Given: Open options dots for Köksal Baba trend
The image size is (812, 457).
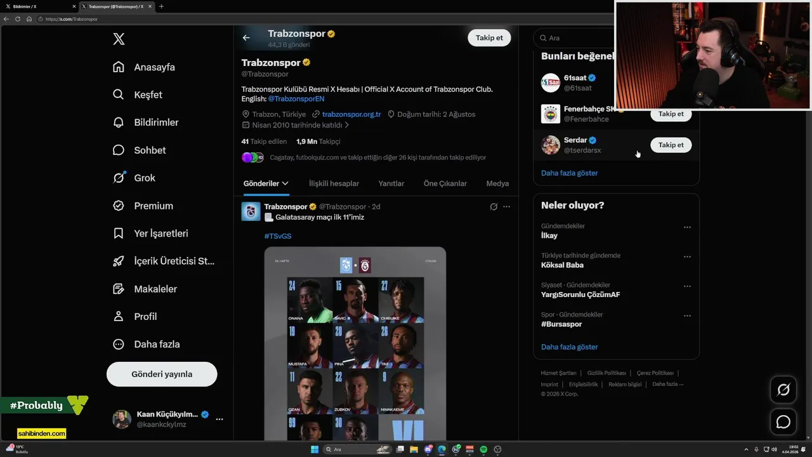Looking at the screenshot, I should click(687, 257).
